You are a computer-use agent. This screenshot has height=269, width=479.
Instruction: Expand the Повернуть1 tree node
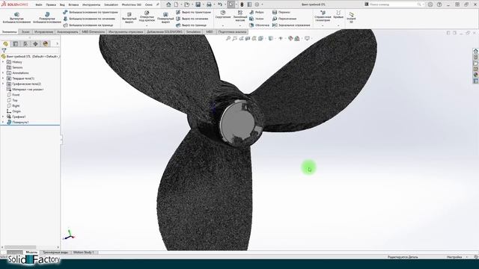click(x=3, y=122)
